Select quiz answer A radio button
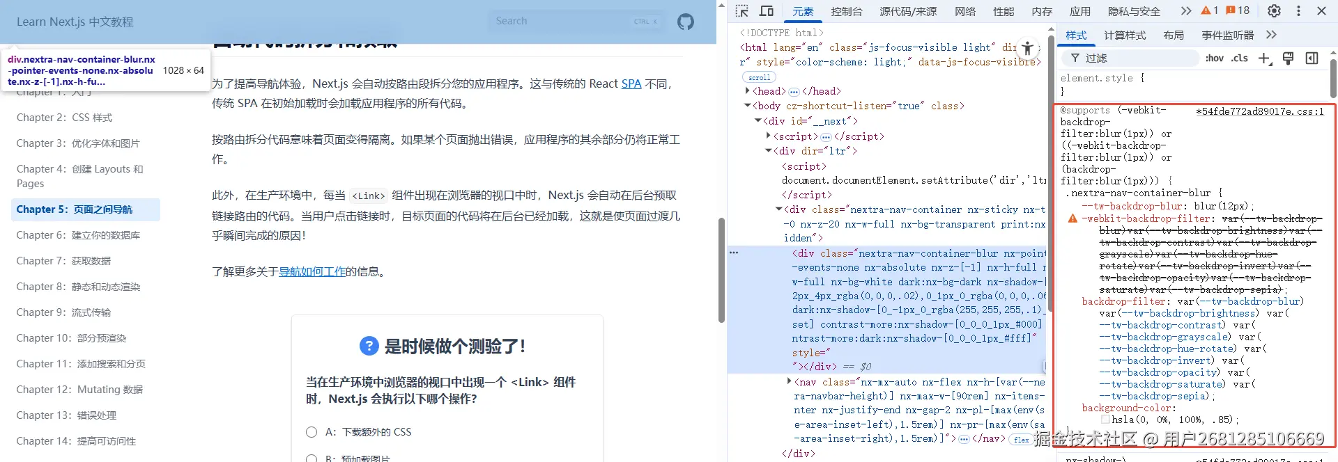This screenshot has width=1338, height=462. coord(312,432)
